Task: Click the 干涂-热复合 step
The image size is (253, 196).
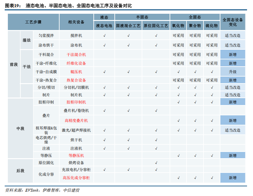Action: [46, 80]
